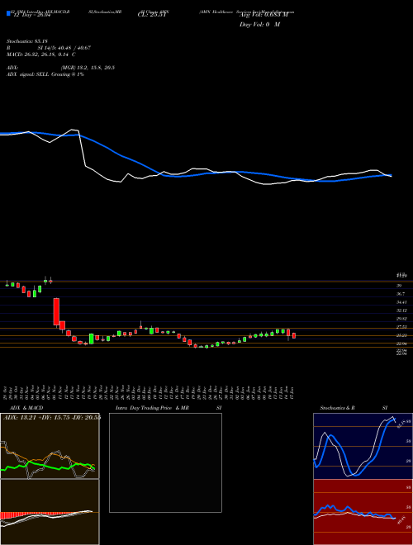
Task: Click the last red candlestick on the price chart
Action: click(294, 335)
